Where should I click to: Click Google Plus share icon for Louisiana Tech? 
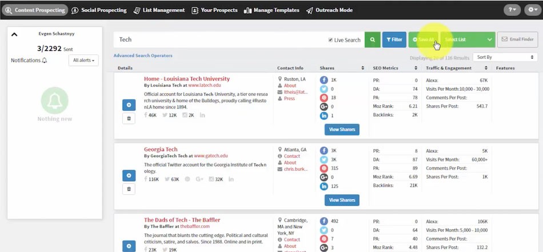click(324, 107)
